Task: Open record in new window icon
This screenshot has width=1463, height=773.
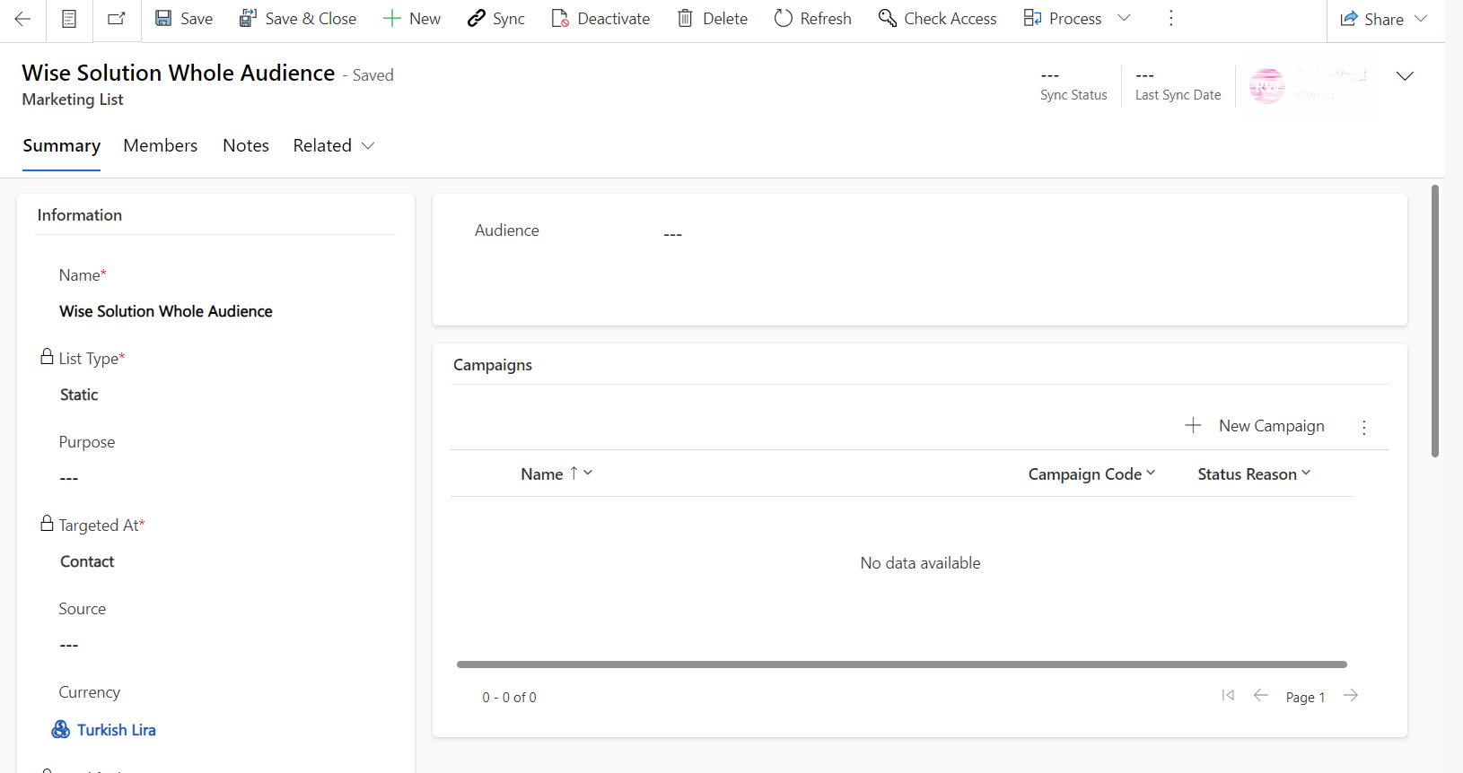Action: pyautogui.click(x=117, y=19)
